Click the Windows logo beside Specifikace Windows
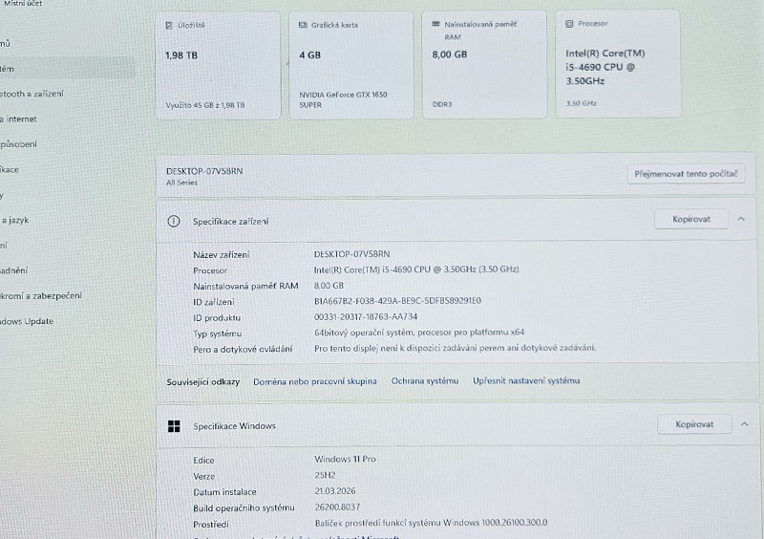764x539 pixels. (174, 426)
